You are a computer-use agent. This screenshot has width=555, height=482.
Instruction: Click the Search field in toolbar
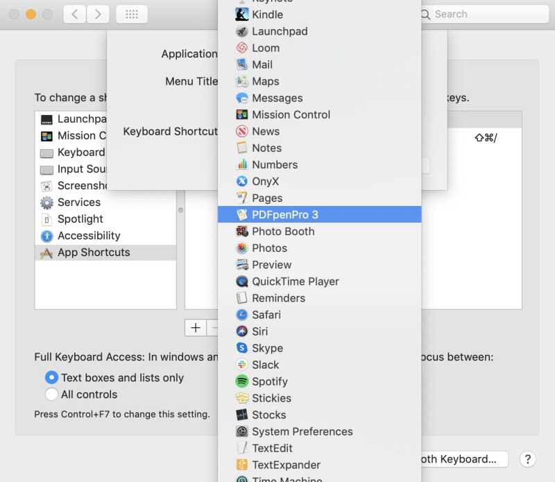pos(479,14)
